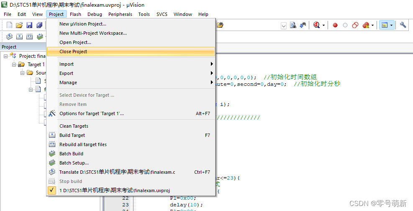
Task: Click the Batch Build toolbar icon
Action: click(x=40, y=36)
